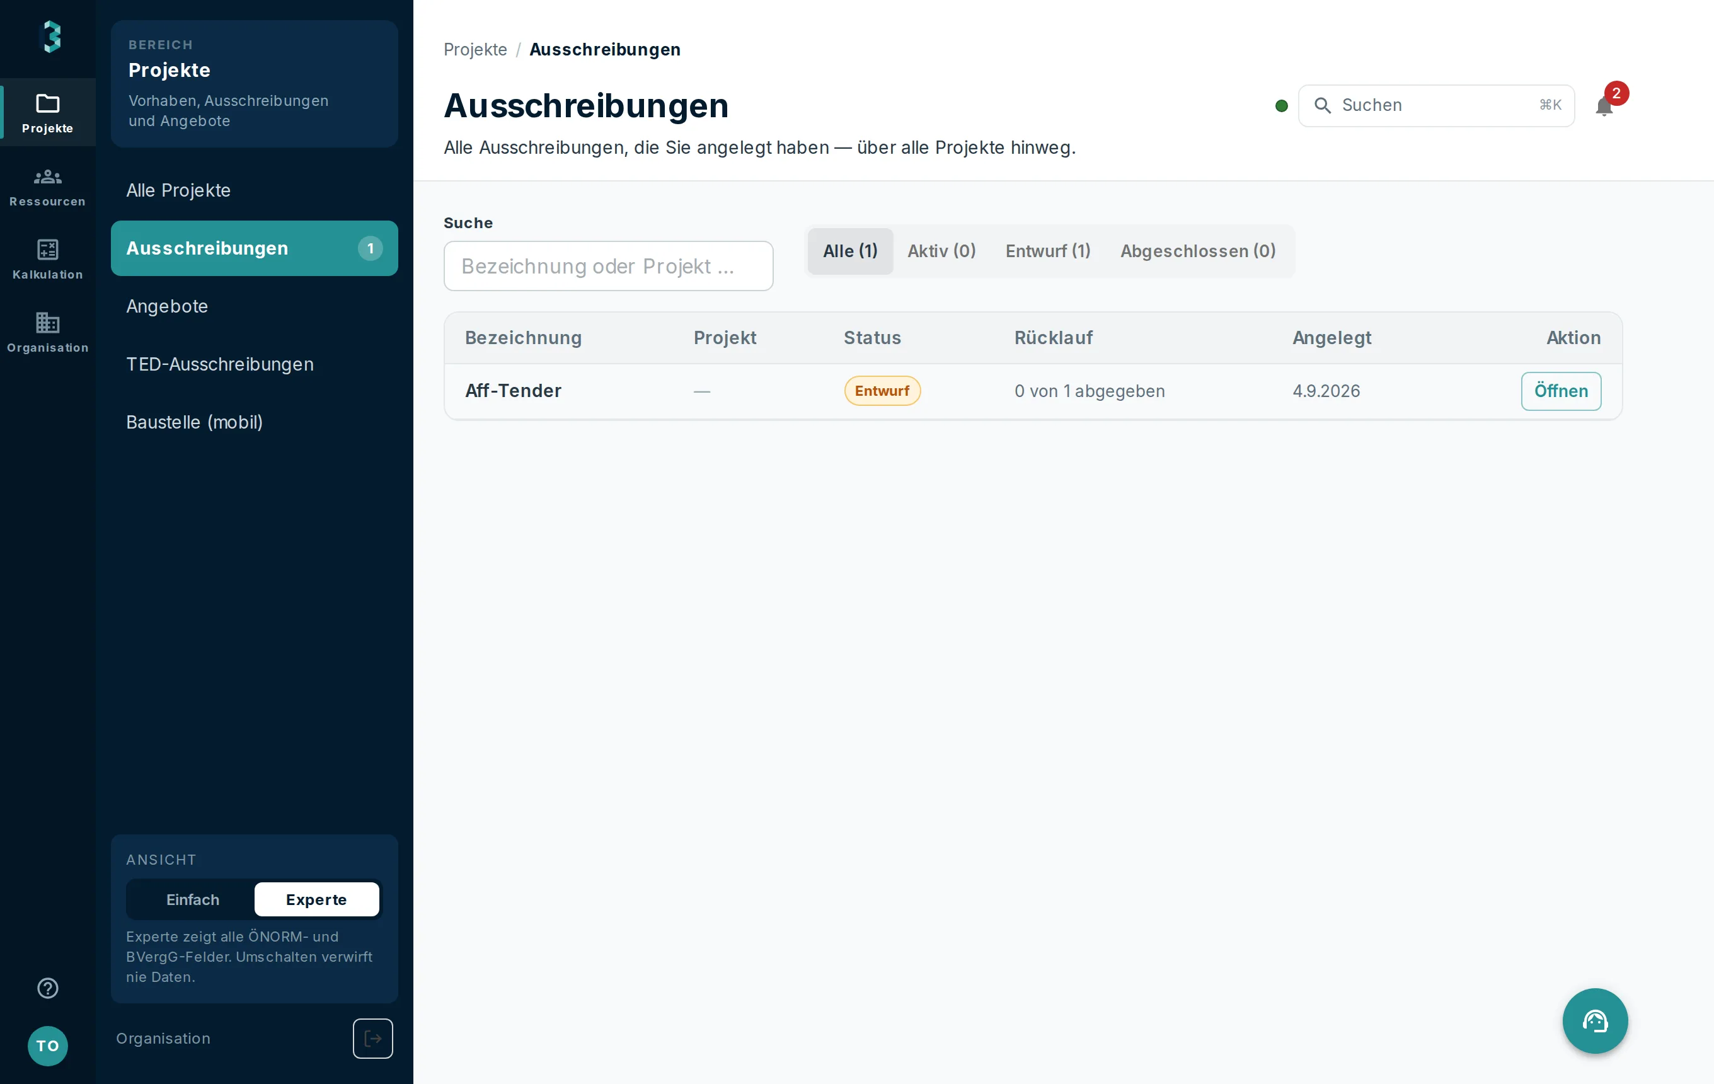Go to Alle Projekte
Image resolution: width=1714 pixels, height=1084 pixels.
(x=254, y=190)
